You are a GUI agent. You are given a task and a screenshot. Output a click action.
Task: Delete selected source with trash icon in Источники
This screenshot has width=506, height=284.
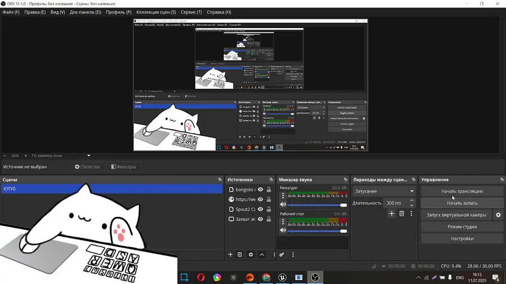pyautogui.click(x=240, y=254)
